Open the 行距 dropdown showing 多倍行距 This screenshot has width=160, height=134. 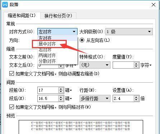point(95,98)
